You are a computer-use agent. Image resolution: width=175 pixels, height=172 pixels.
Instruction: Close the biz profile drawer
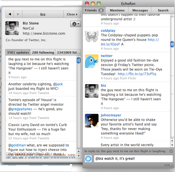(72, 14)
